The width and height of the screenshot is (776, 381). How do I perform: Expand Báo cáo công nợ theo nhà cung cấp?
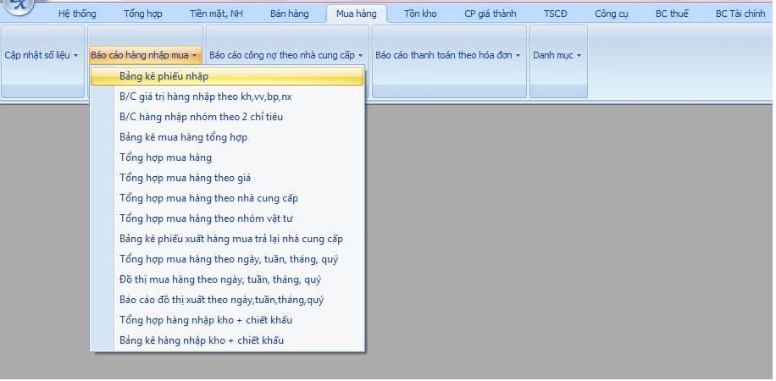point(285,55)
